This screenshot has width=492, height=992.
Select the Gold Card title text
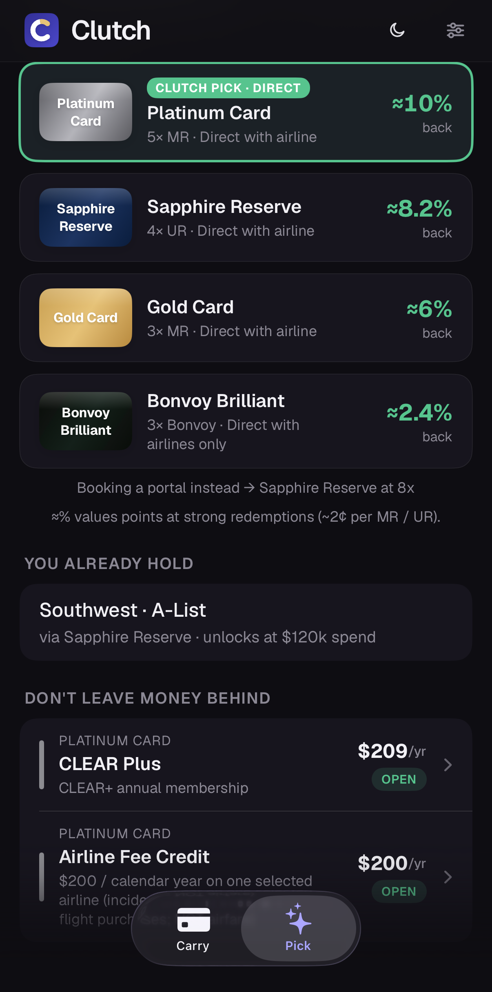(191, 307)
